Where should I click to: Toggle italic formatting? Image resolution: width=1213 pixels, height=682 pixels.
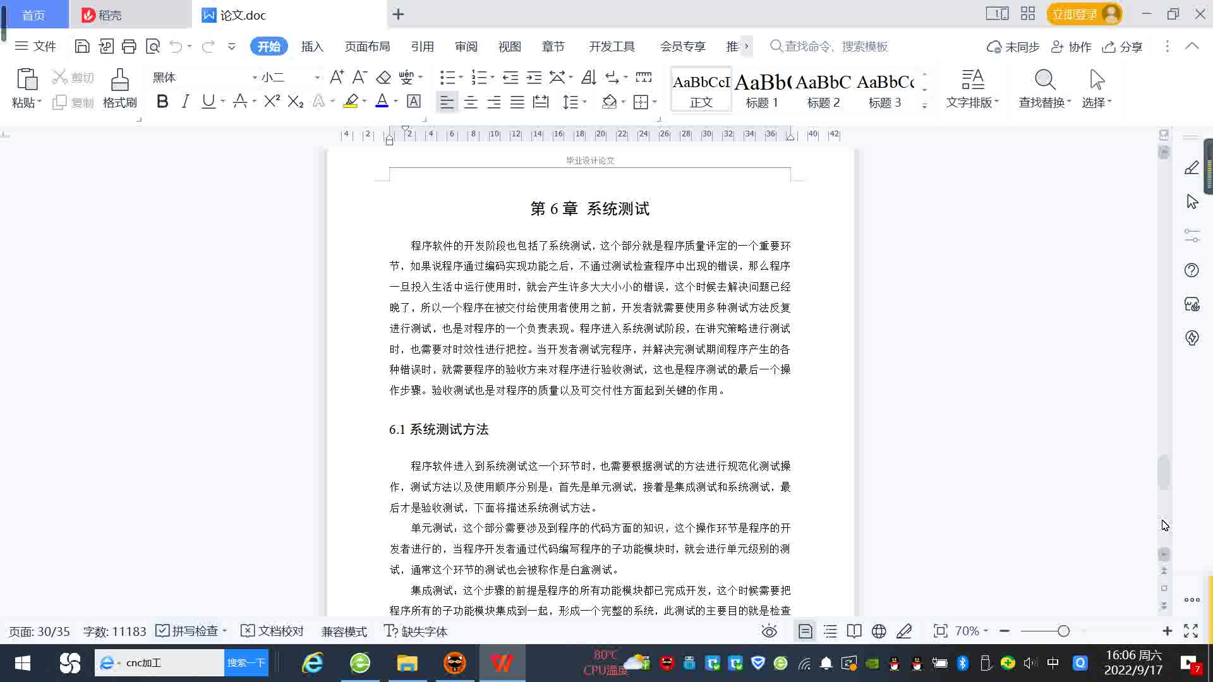(185, 101)
